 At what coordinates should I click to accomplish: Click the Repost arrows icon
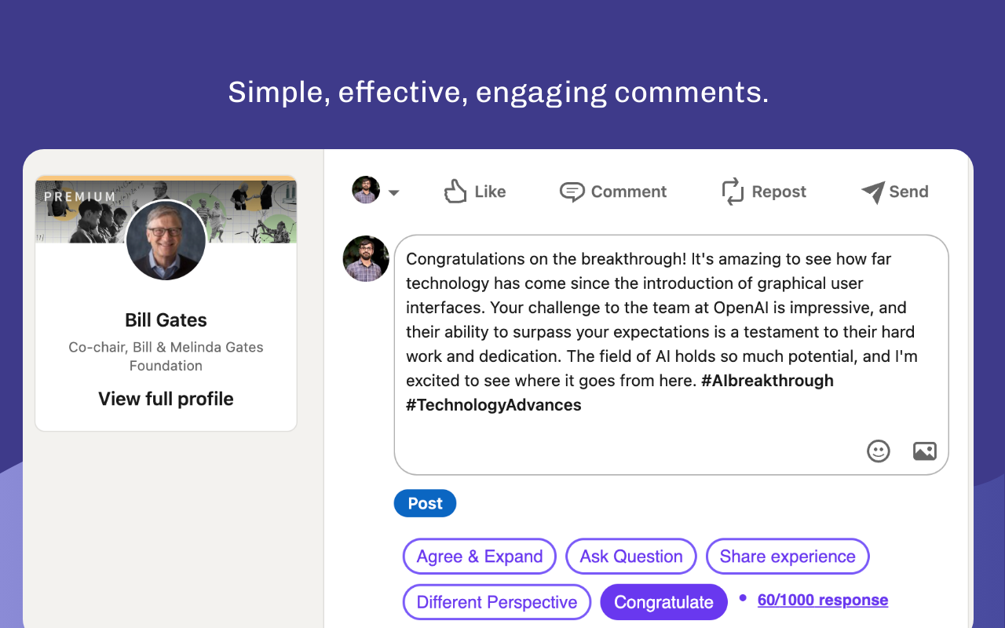(x=732, y=192)
